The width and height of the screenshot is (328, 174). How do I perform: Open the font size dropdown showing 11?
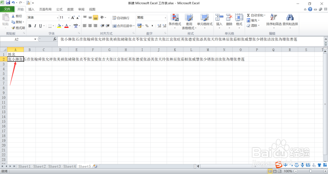point(69,18)
